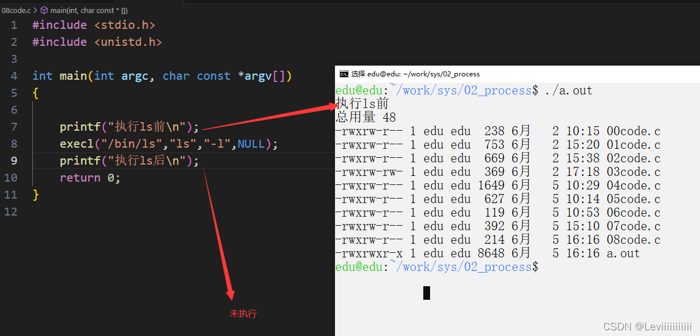Click the opening brace on line 5

click(36, 93)
